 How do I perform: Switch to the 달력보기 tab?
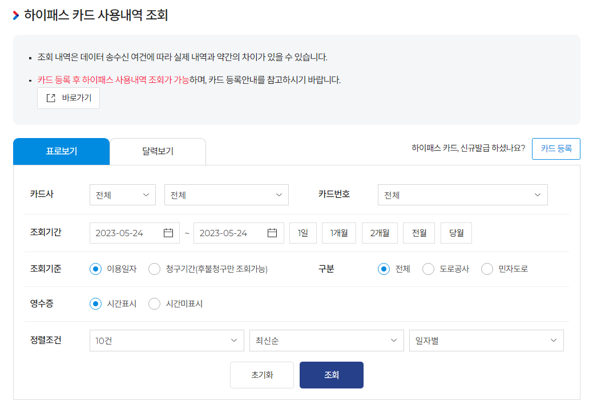(158, 151)
